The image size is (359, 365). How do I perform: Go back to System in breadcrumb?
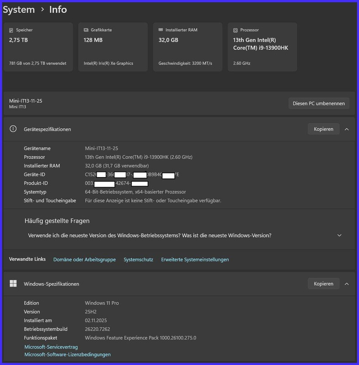19,10
